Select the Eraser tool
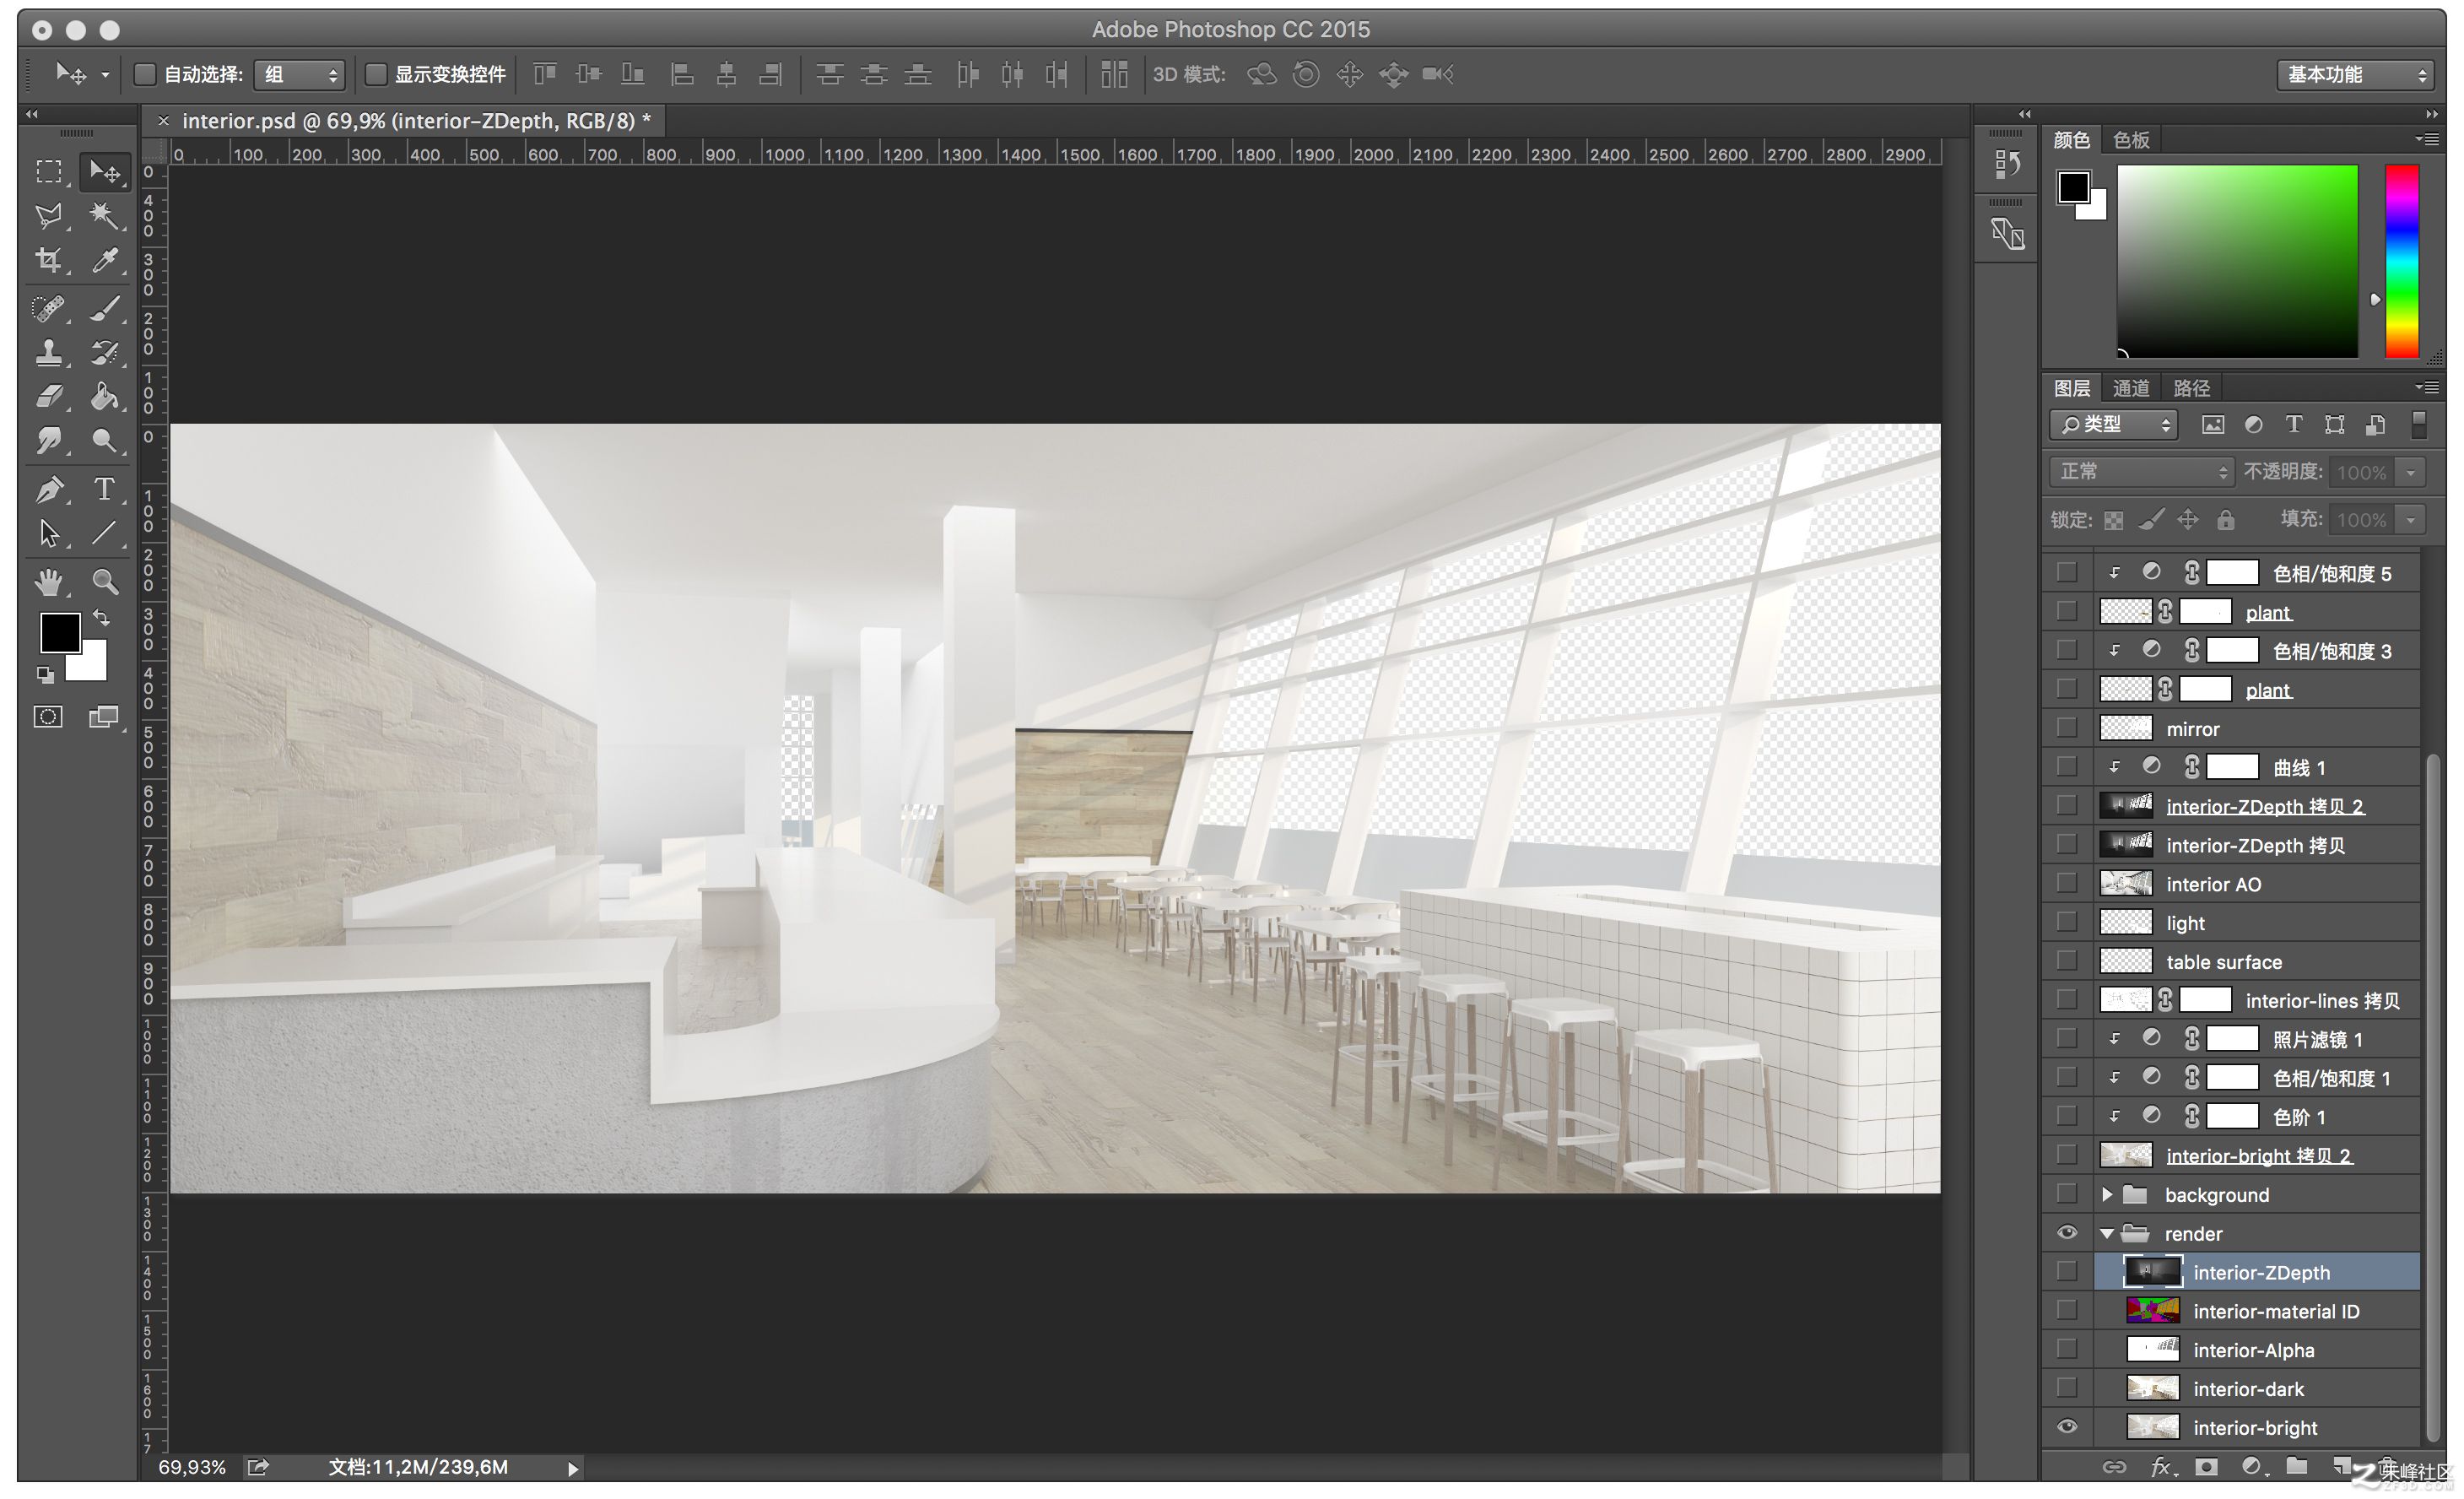Image resolution: width=2464 pixels, height=1499 pixels. click(x=48, y=397)
